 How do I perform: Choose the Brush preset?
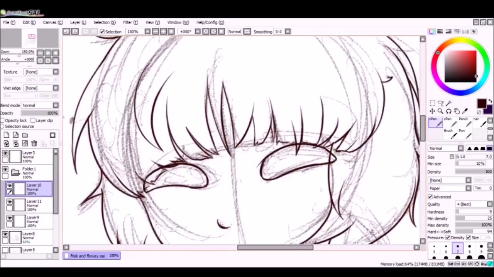click(450, 133)
